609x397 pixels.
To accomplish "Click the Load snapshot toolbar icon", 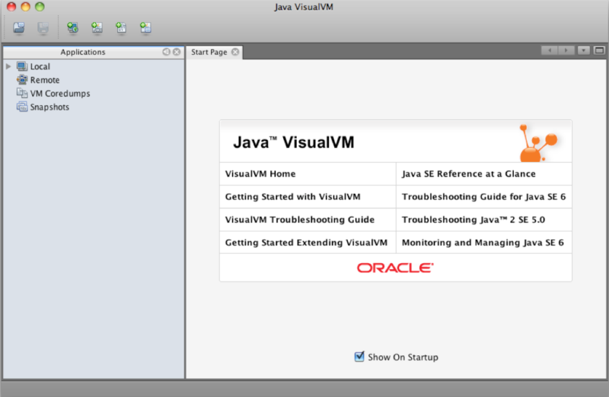I will tap(18, 27).
